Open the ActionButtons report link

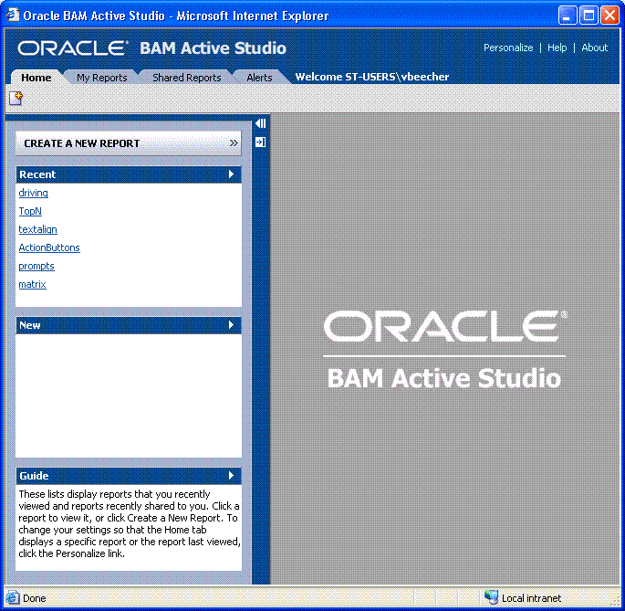[x=49, y=248]
